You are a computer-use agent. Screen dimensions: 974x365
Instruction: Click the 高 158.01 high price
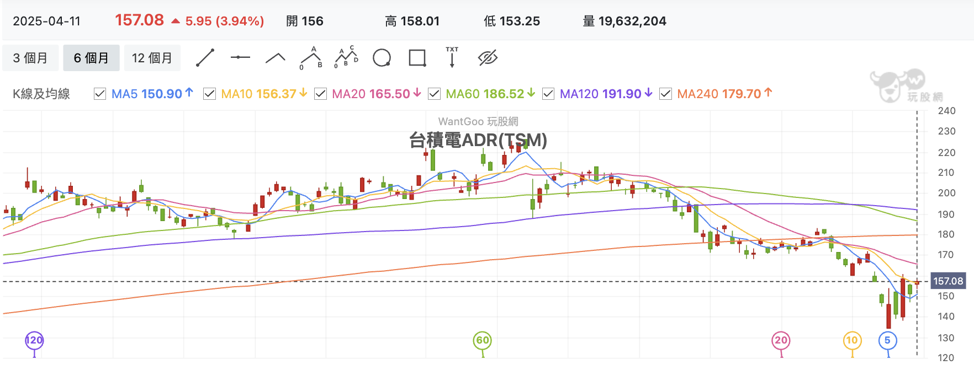412,22
